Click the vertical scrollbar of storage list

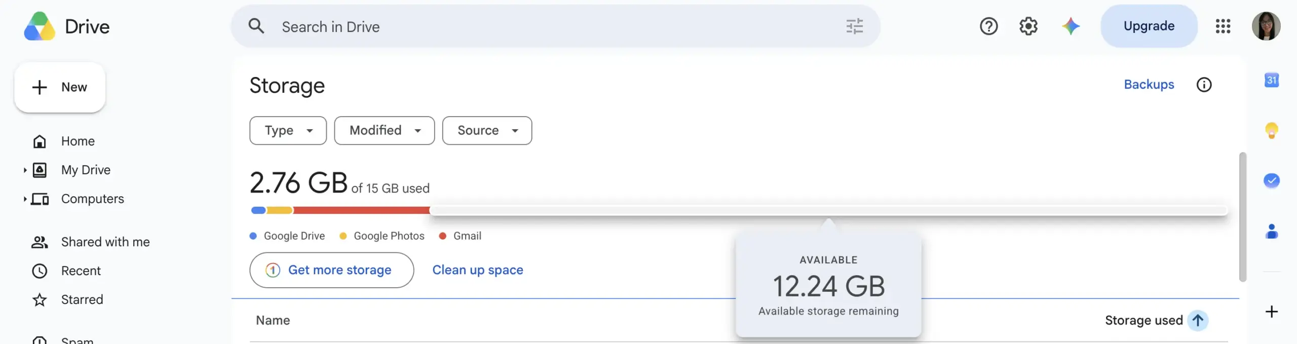(x=1243, y=217)
